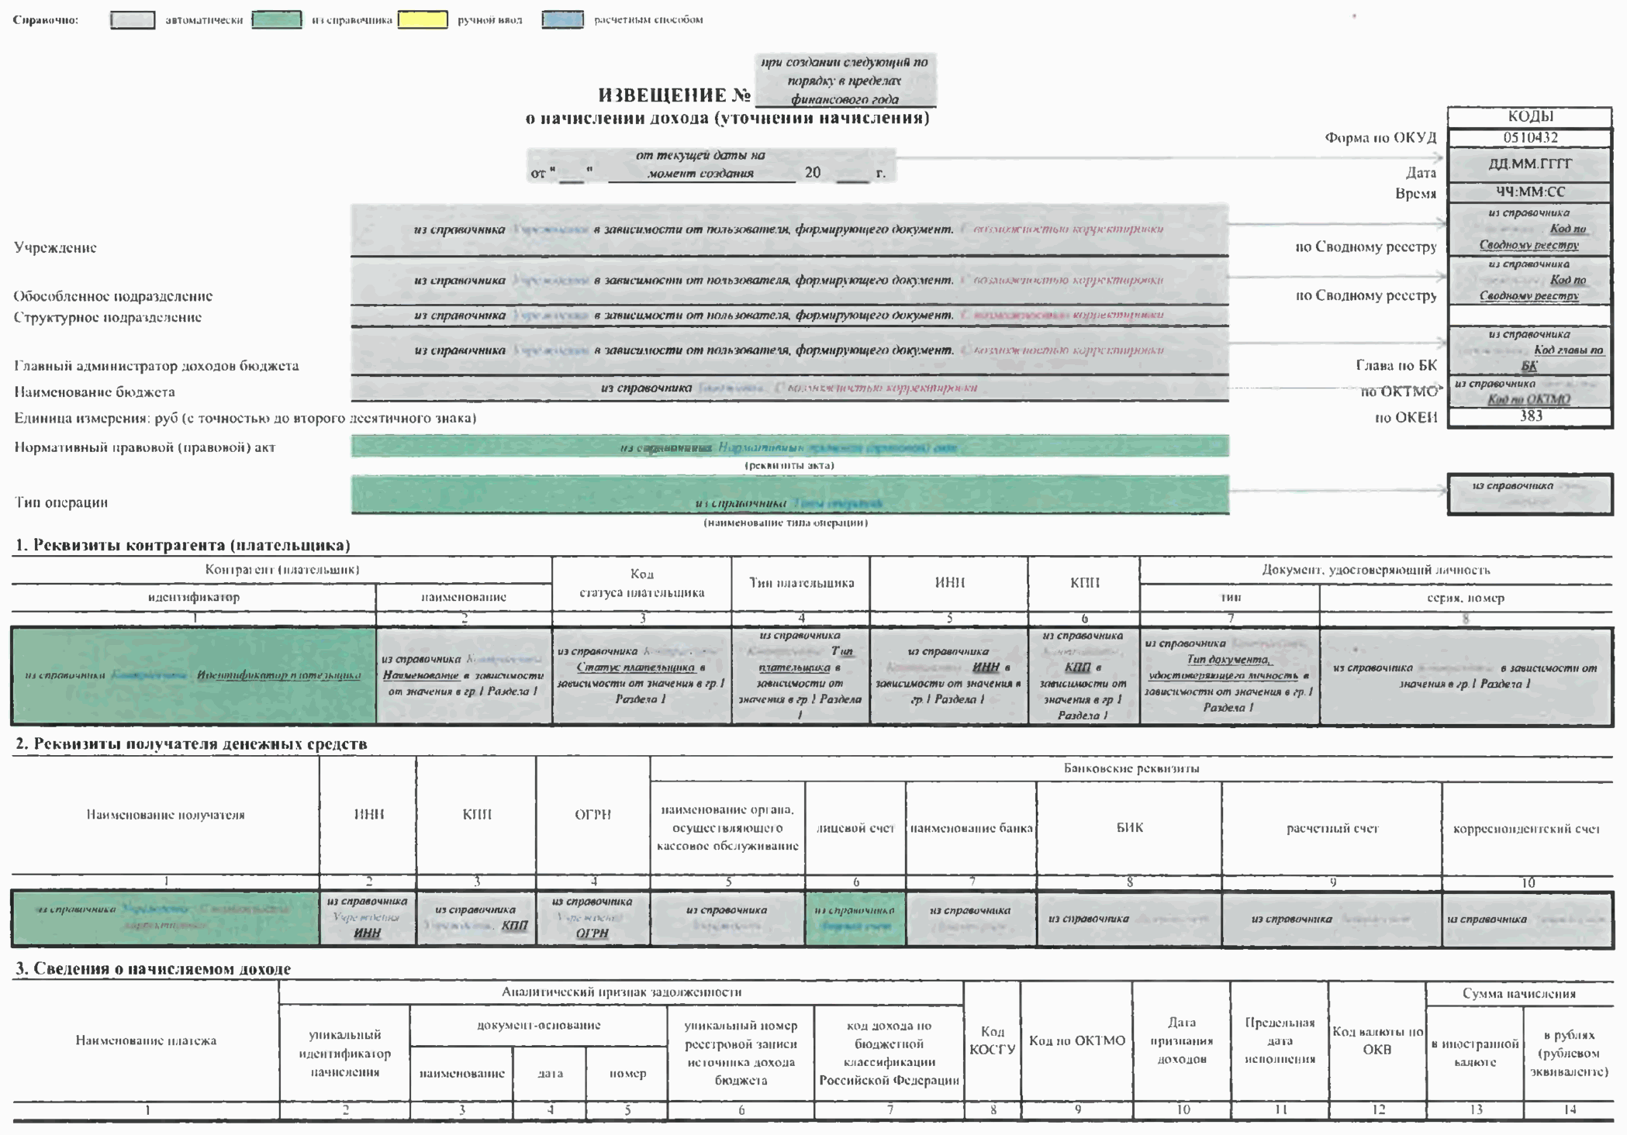Viewport: 1627px width, 1135px height.
Task: Click the Наименование бюджета entry field
Action: [x=789, y=388]
